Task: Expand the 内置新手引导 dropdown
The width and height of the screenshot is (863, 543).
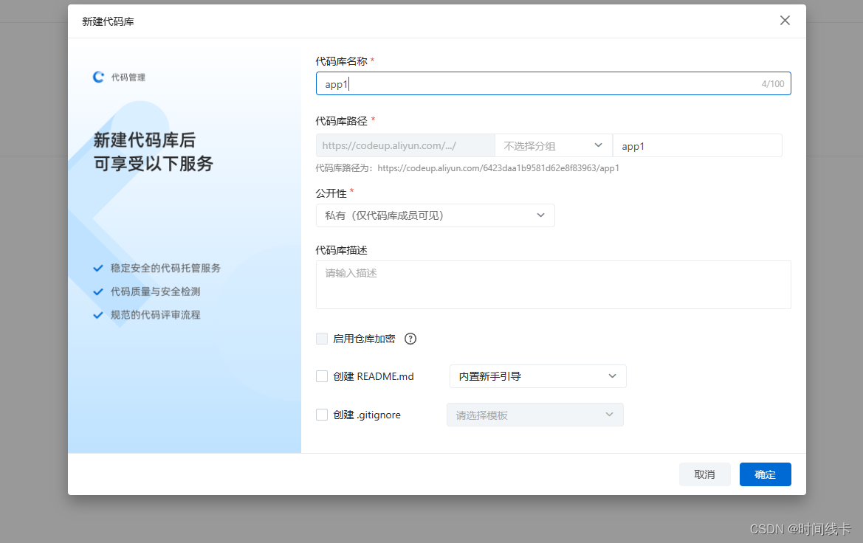Action: coord(537,376)
